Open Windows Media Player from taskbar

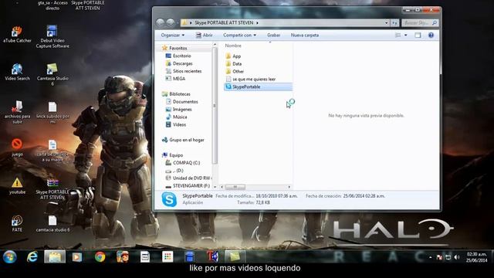pyautogui.click(x=76, y=257)
